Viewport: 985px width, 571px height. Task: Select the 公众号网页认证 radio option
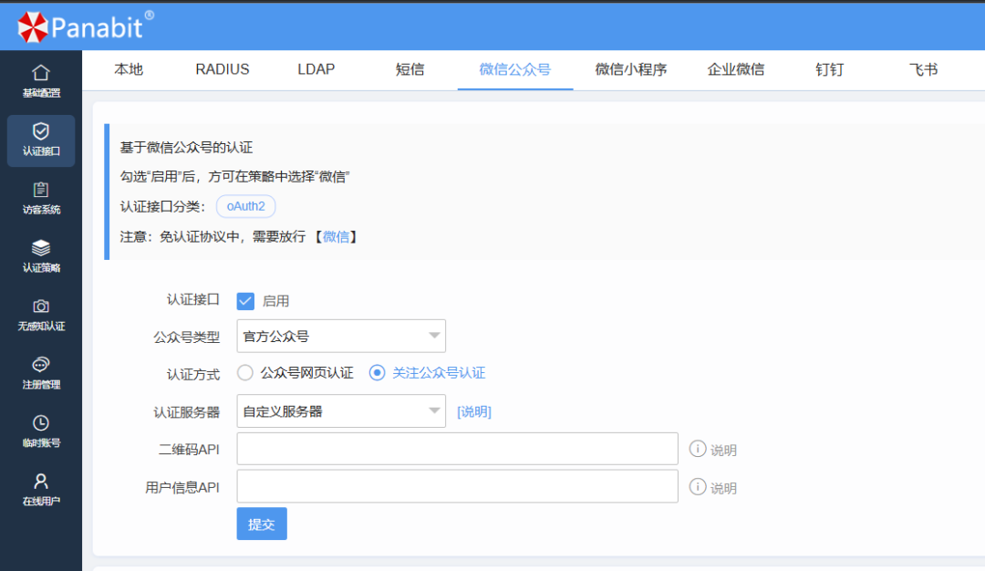click(x=244, y=372)
